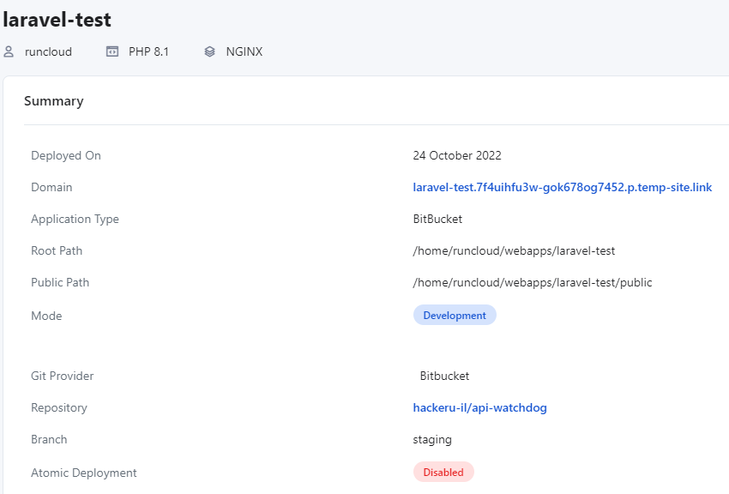Click the Bitbucket Git Provider value
Viewport: 729px width, 494px height.
[444, 376]
